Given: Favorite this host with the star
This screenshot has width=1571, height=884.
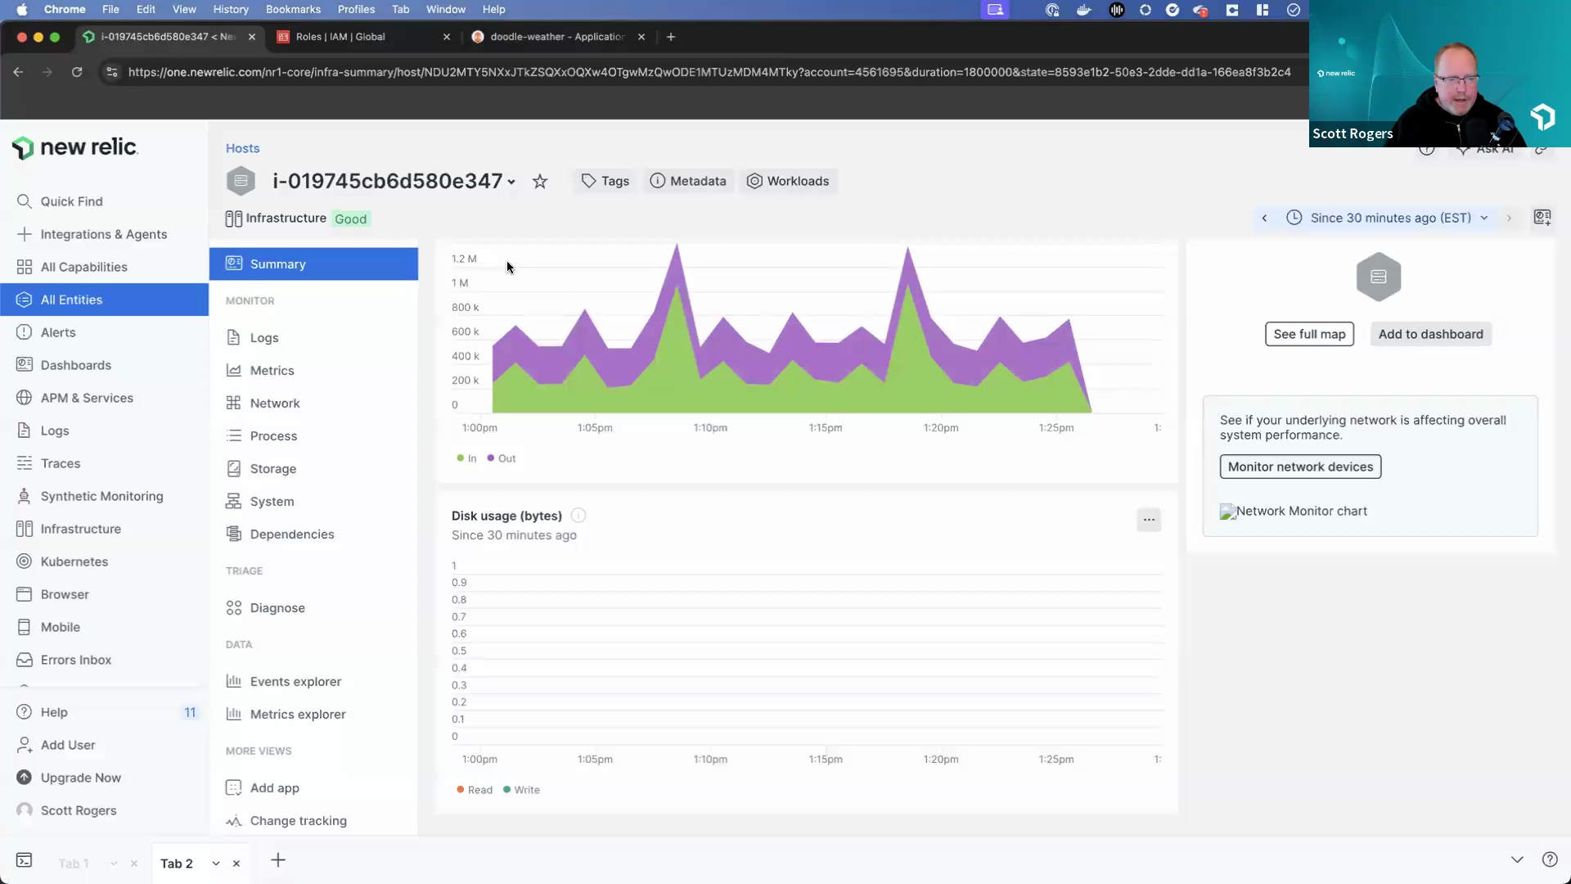Looking at the screenshot, I should [x=540, y=182].
